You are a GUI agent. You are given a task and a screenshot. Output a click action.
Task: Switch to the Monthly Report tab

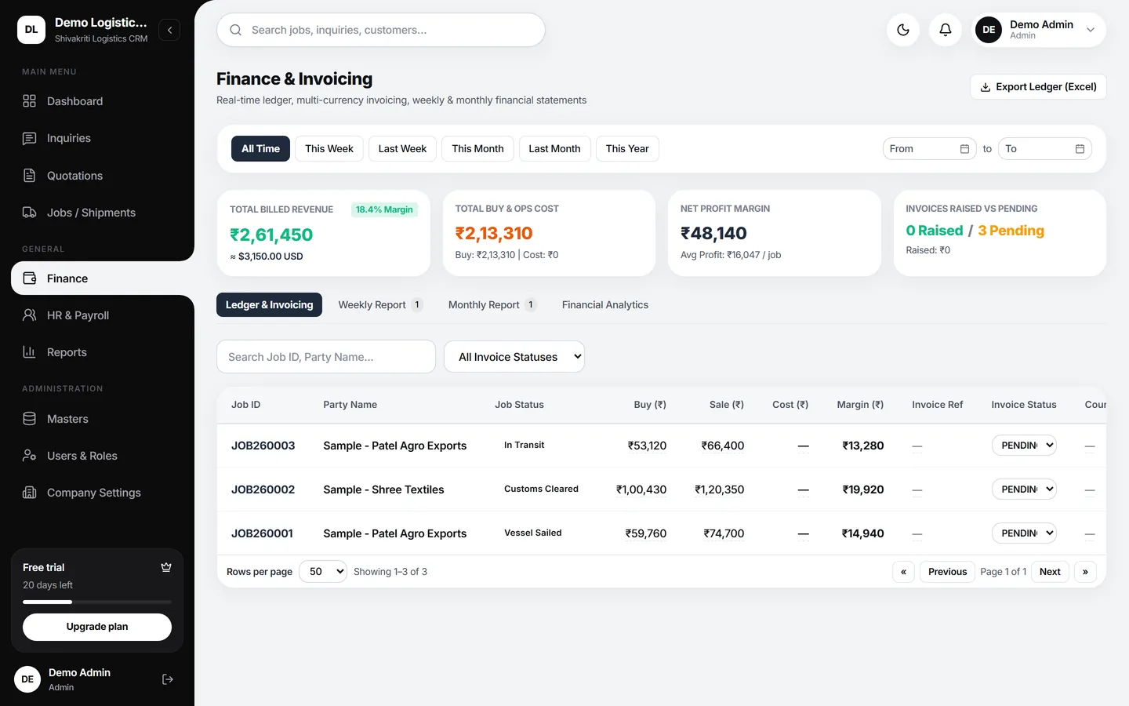[492, 305]
